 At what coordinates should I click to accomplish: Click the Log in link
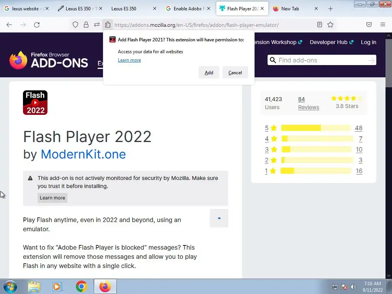click(369, 42)
